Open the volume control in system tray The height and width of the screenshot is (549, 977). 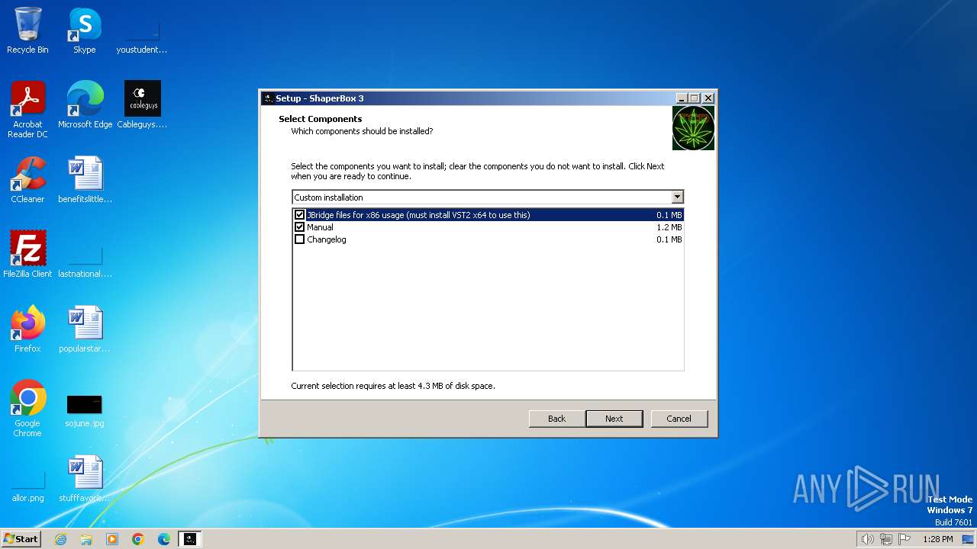click(x=867, y=539)
